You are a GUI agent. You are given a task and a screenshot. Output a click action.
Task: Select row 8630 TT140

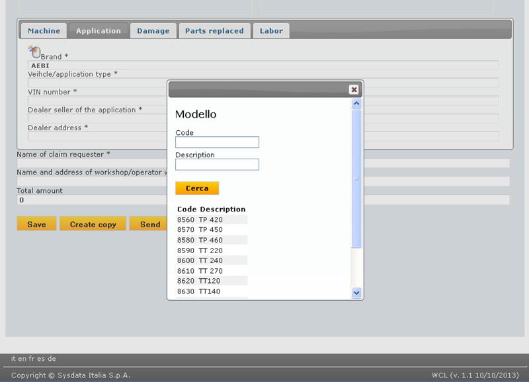(212, 291)
